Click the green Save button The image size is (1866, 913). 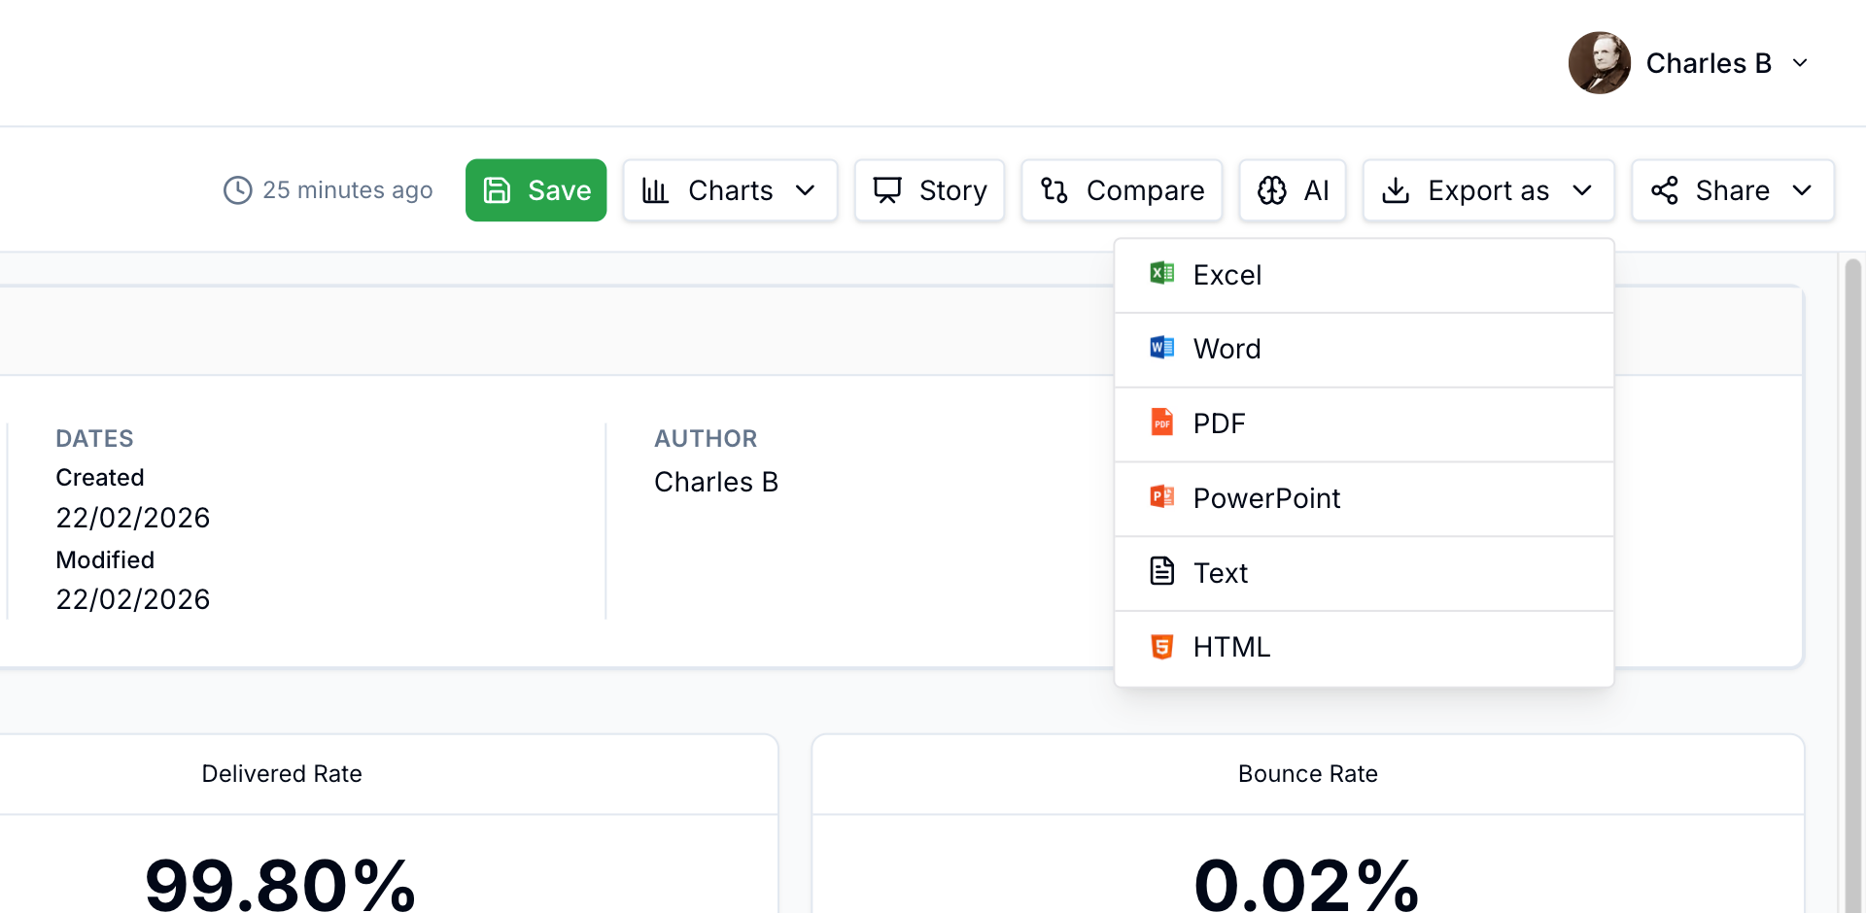pyautogui.click(x=536, y=190)
